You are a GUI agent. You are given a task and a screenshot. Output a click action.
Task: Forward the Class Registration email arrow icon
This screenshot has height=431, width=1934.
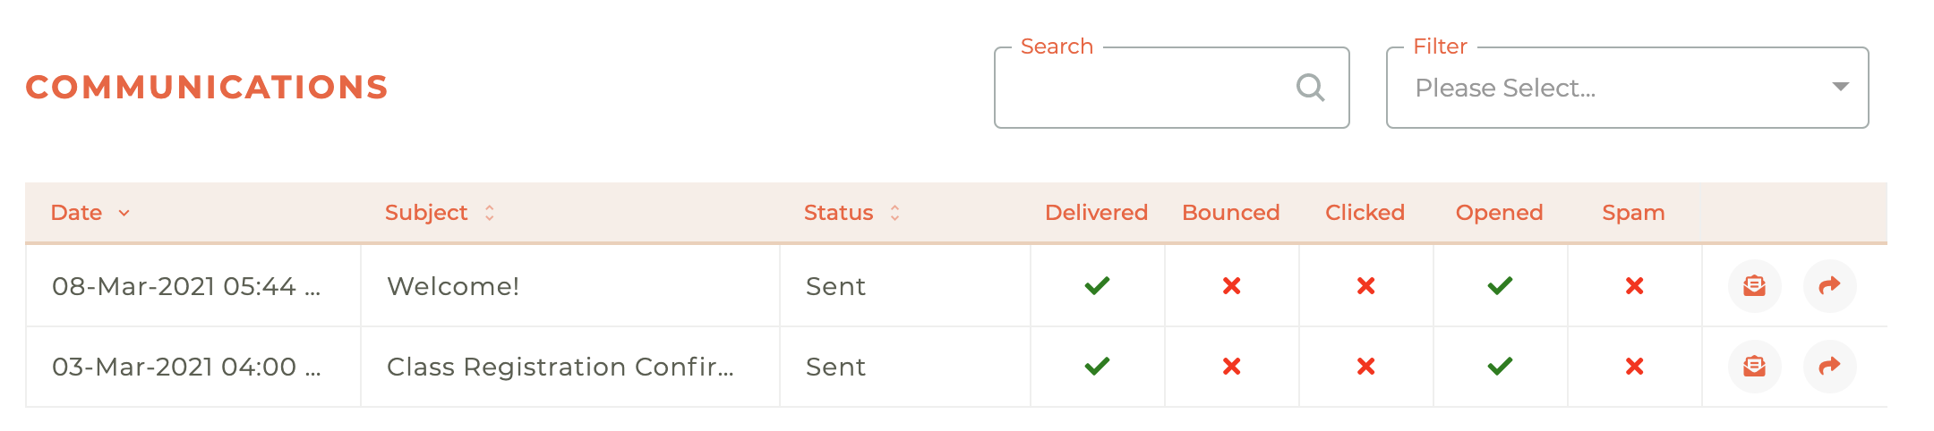[1829, 367]
